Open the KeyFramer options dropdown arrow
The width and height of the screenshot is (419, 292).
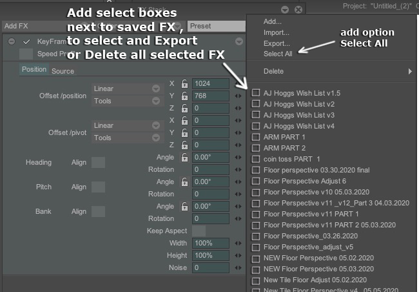click(x=239, y=41)
